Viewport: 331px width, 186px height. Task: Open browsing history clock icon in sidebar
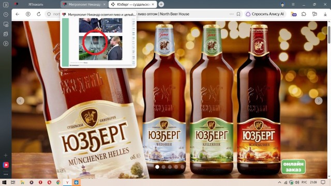(6, 14)
